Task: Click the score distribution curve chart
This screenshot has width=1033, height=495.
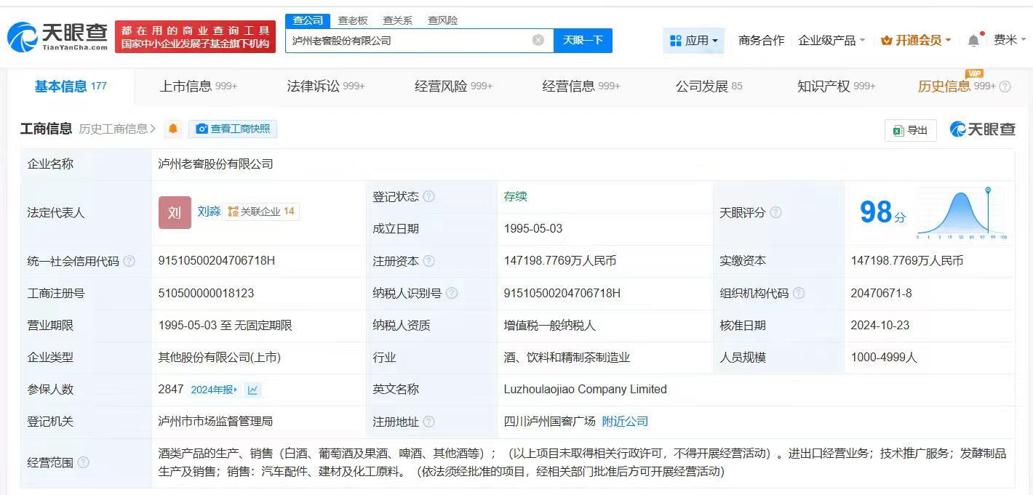Action: (x=960, y=214)
